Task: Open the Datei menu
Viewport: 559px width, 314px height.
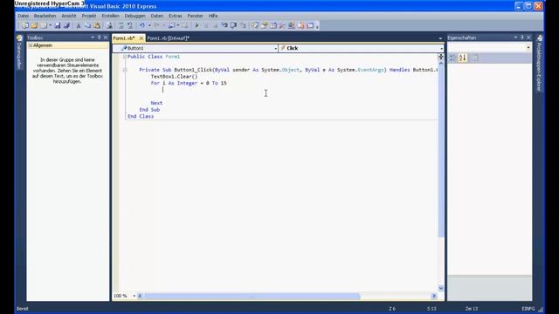Action: [24, 16]
